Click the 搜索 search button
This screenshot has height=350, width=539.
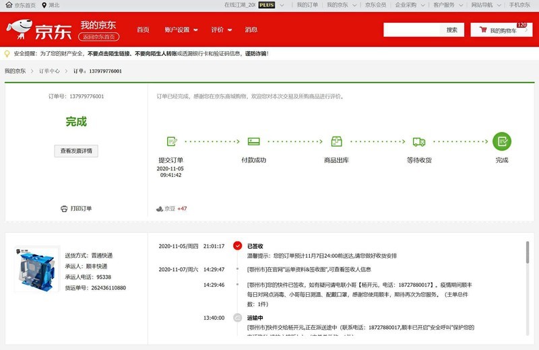click(x=452, y=30)
